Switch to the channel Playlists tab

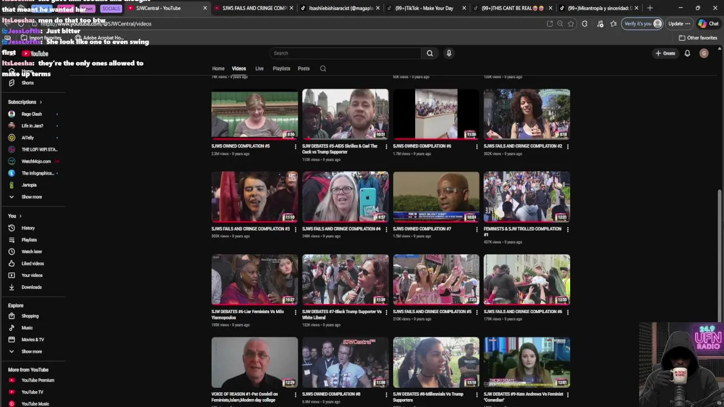(x=281, y=68)
